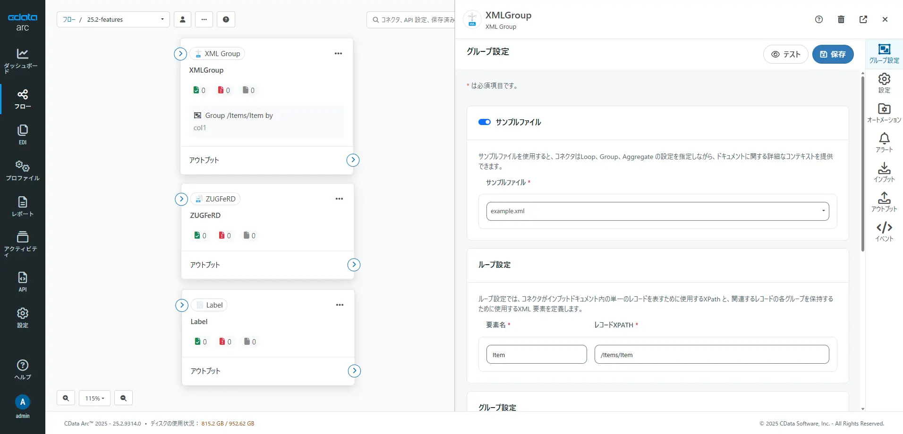Open the ダッシュボード dashboard sidebar item
Screen dimensions: 903x434
click(22, 60)
